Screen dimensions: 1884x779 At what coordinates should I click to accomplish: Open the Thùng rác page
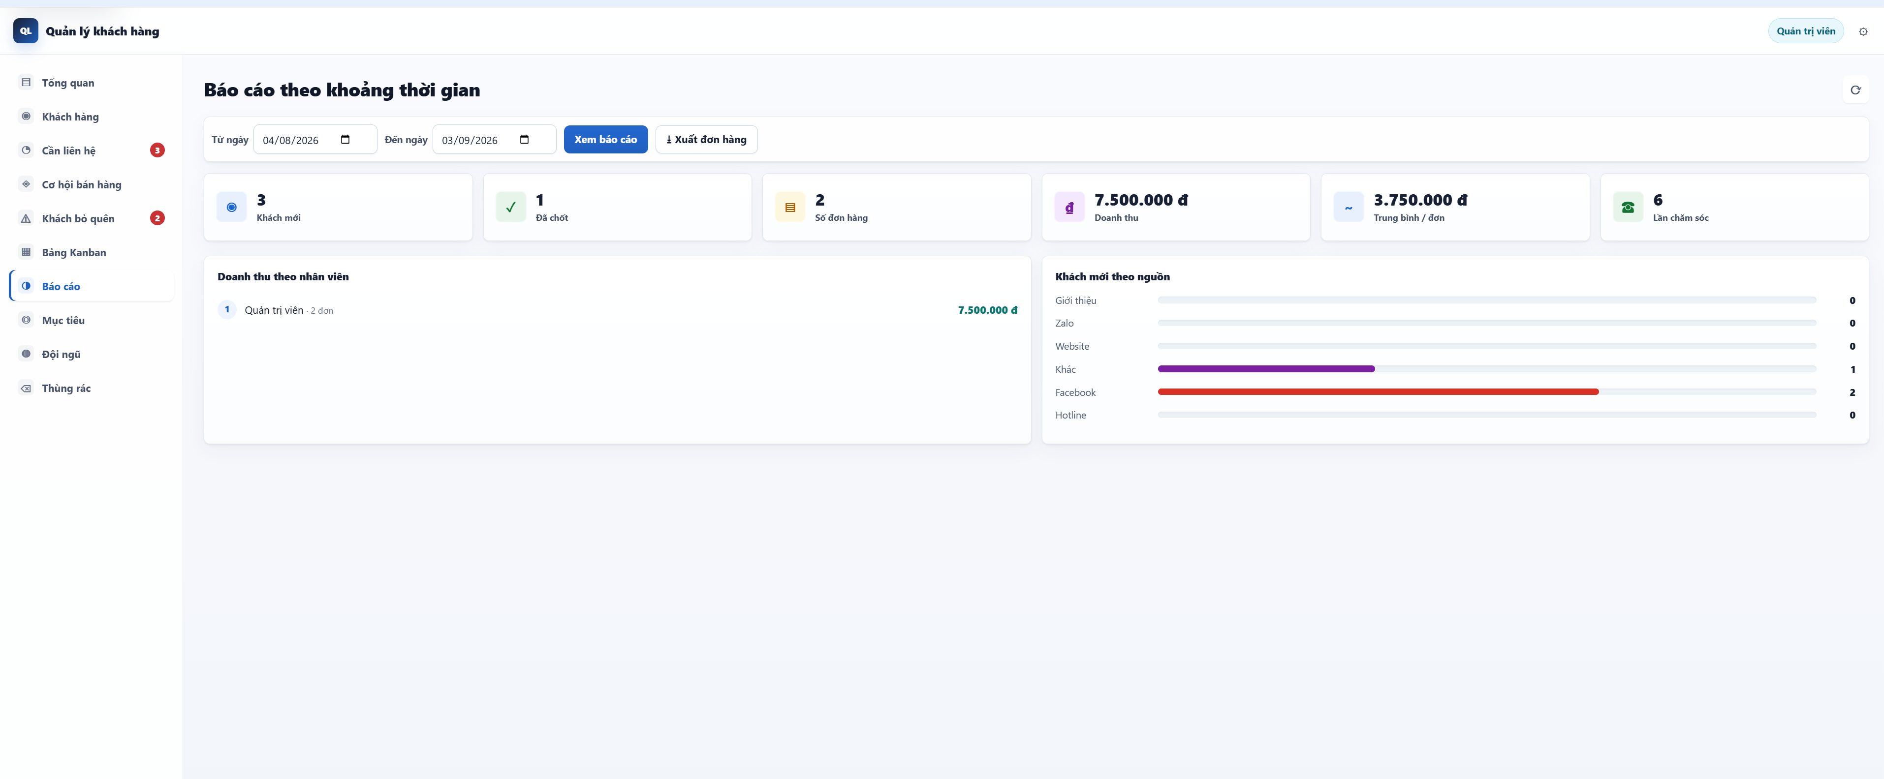coord(92,388)
